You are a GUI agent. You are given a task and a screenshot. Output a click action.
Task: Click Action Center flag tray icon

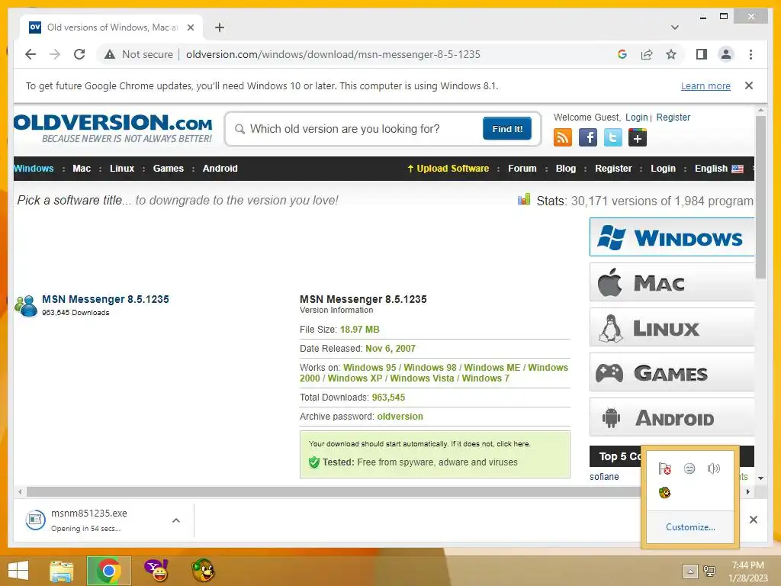[664, 468]
